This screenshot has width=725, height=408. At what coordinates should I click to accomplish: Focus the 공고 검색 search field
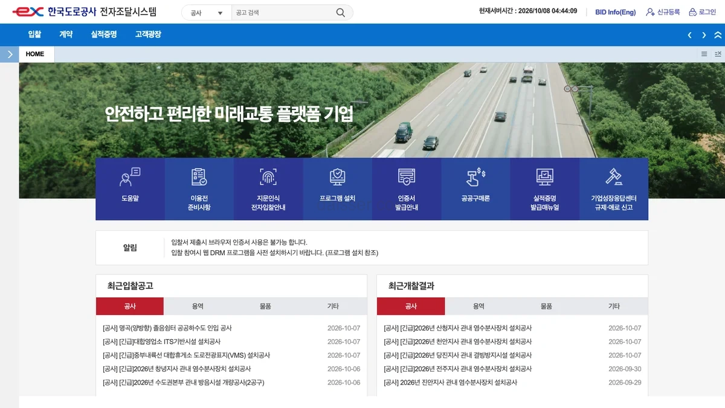tap(283, 12)
